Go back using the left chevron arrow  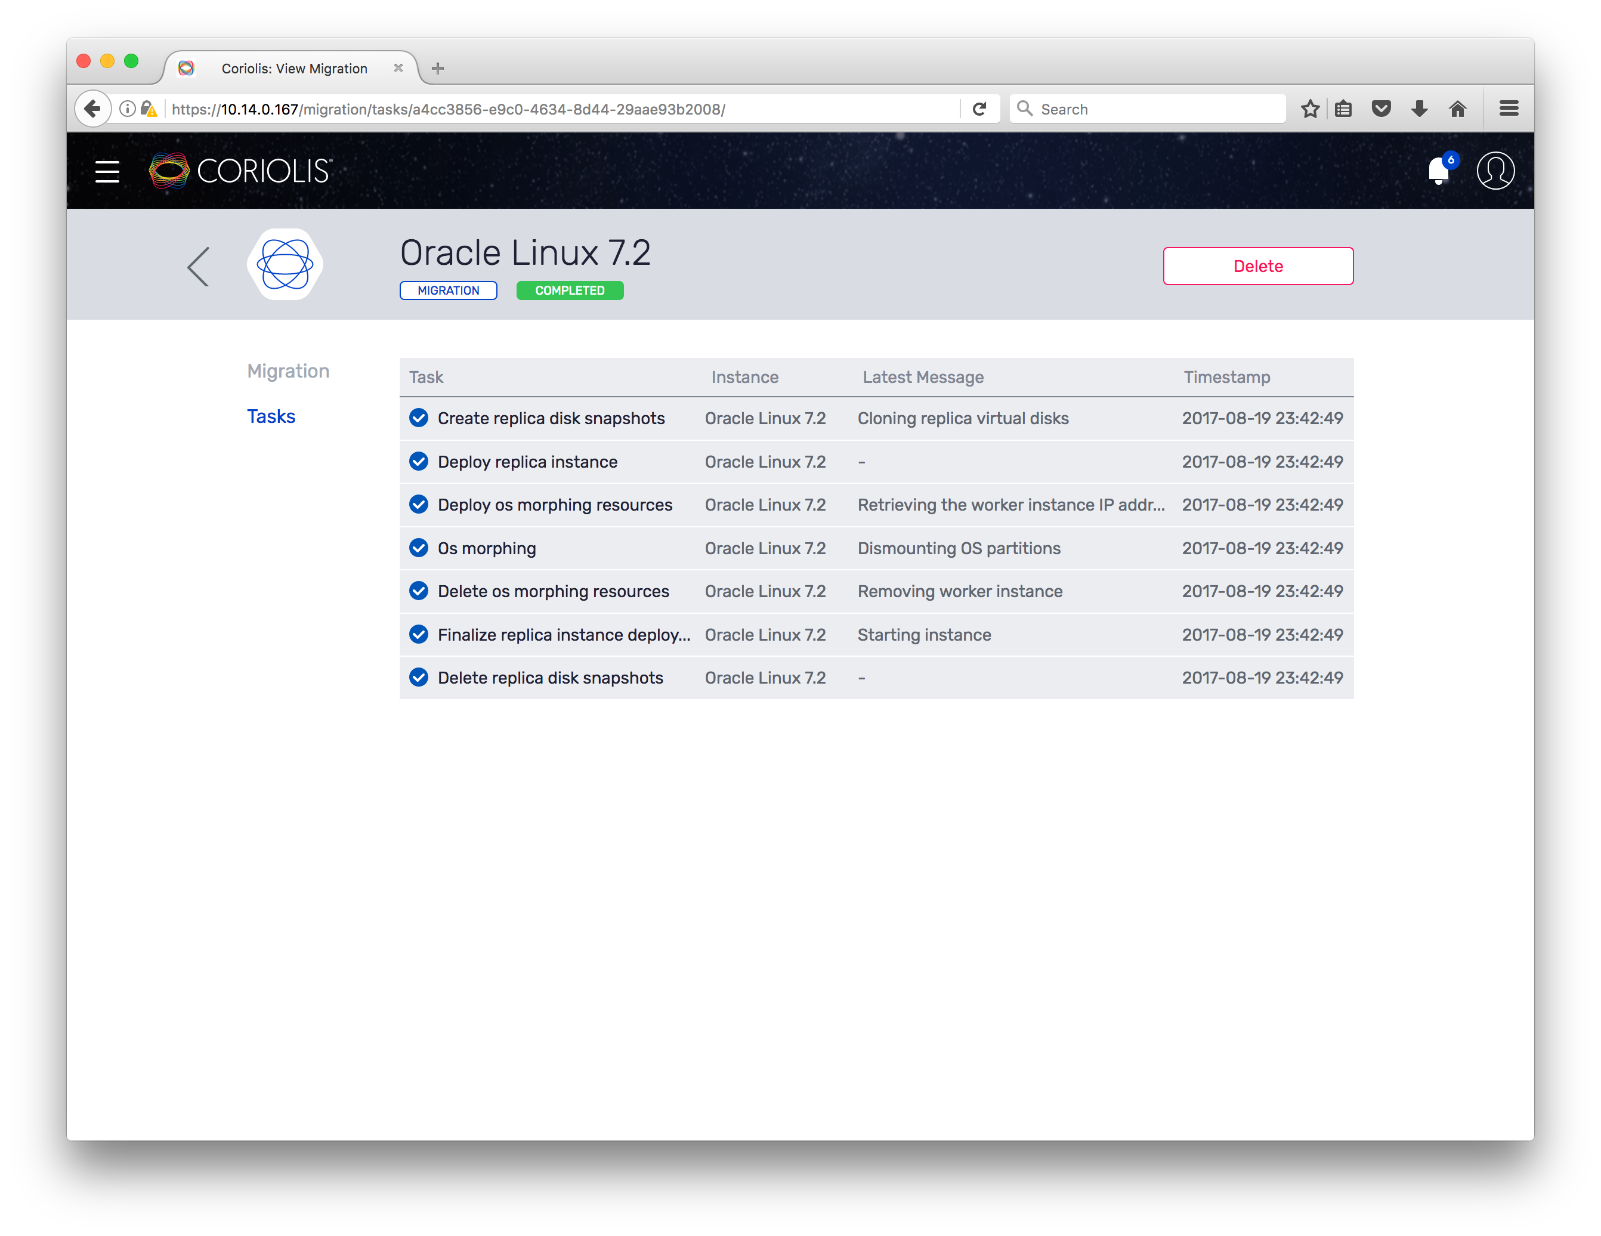pos(199,266)
